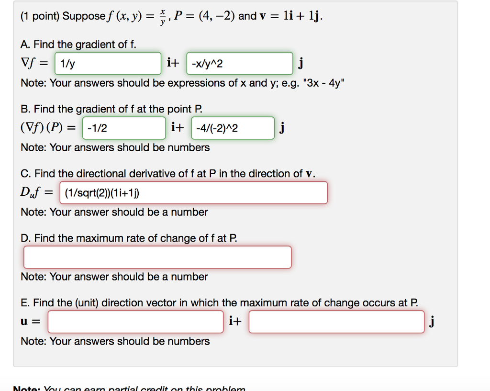The image size is (490, 391).
Task: Select the empty maximum rate of change answer box
Action: coord(157,257)
